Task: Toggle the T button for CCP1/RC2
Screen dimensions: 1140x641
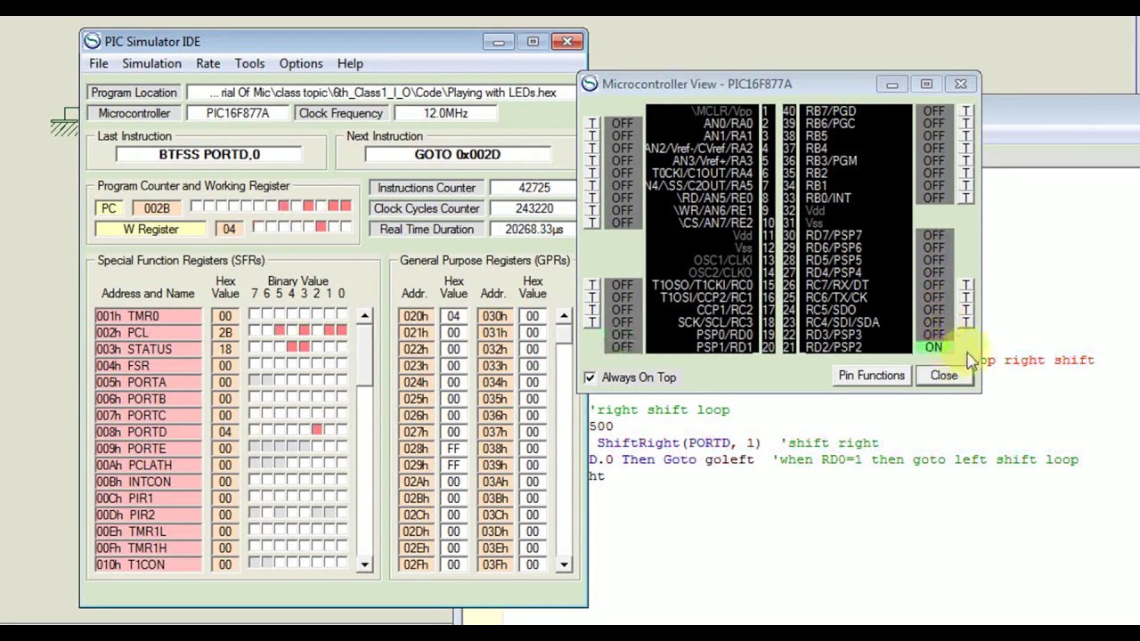Action: pyautogui.click(x=592, y=310)
